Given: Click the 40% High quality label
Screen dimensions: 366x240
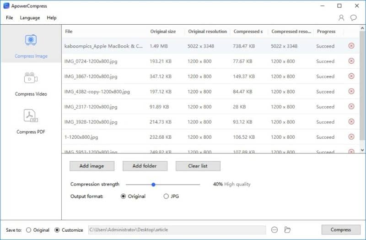Looking at the screenshot, I should (231, 184).
